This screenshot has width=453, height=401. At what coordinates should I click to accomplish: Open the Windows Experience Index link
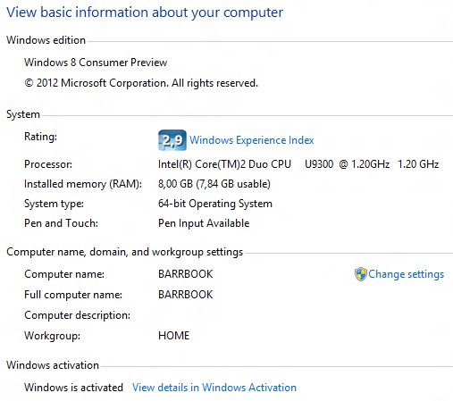(x=252, y=140)
